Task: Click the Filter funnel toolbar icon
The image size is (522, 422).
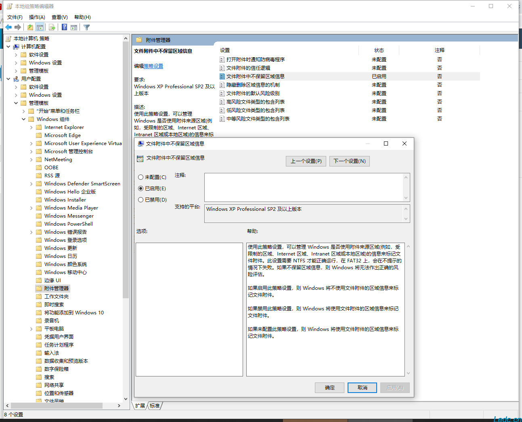Action: [86, 27]
